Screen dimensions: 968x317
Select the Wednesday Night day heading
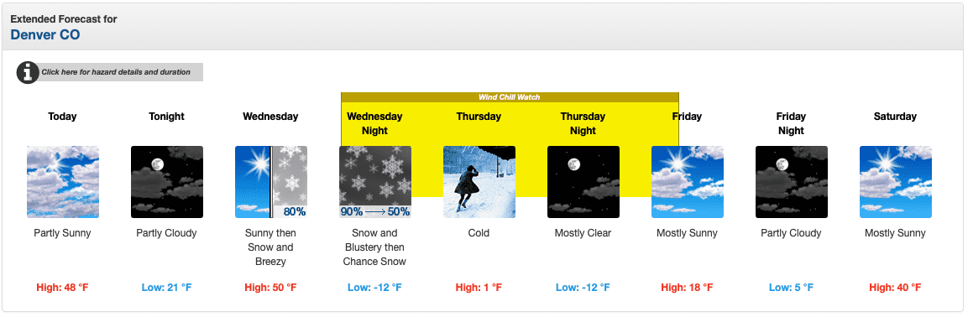pyautogui.click(x=374, y=123)
